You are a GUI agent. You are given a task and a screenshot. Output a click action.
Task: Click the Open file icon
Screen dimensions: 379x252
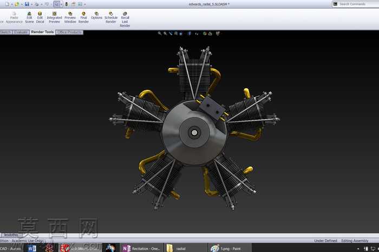pyautogui.click(x=17, y=4)
